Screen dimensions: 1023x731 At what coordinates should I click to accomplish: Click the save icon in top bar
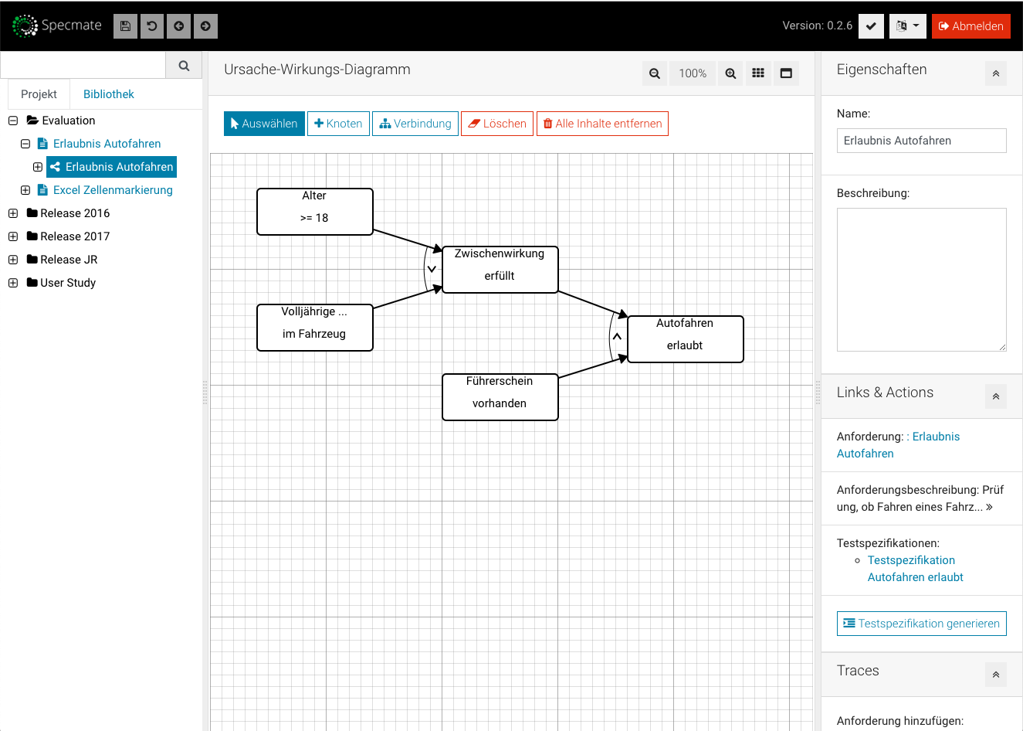point(125,26)
